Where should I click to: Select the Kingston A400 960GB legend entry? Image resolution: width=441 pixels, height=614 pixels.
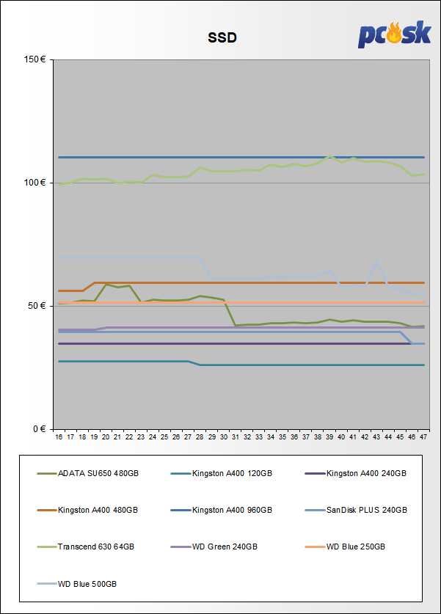click(222, 511)
